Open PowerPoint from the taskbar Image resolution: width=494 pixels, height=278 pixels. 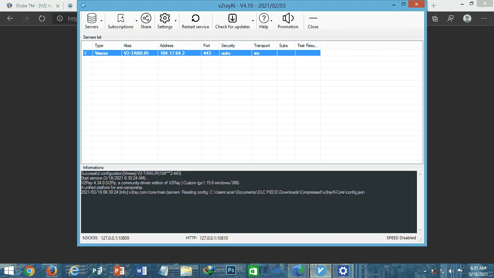[119, 271]
